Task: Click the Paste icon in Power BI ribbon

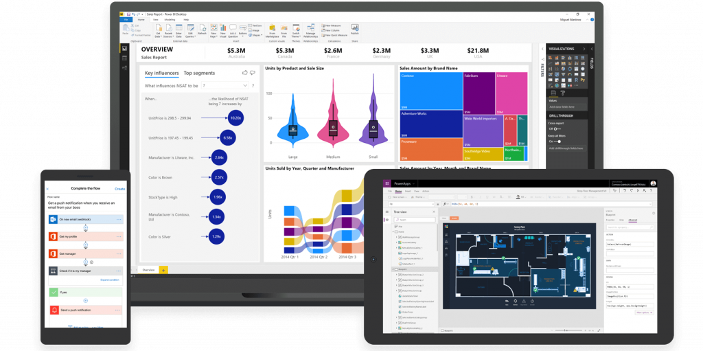Action: click(126, 29)
